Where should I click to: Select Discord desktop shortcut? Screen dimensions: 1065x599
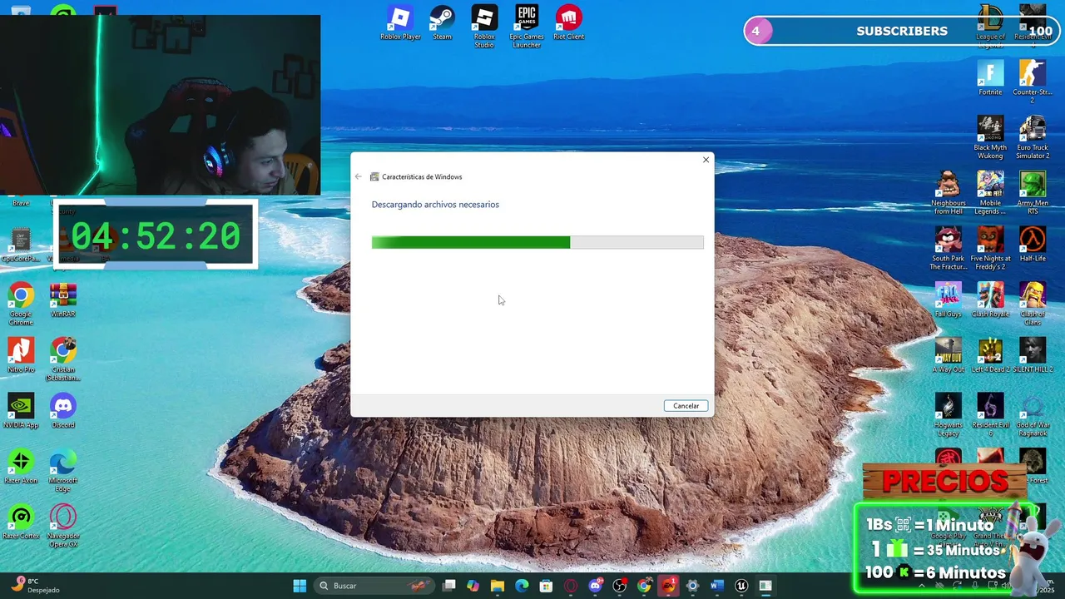tap(63, 412)
